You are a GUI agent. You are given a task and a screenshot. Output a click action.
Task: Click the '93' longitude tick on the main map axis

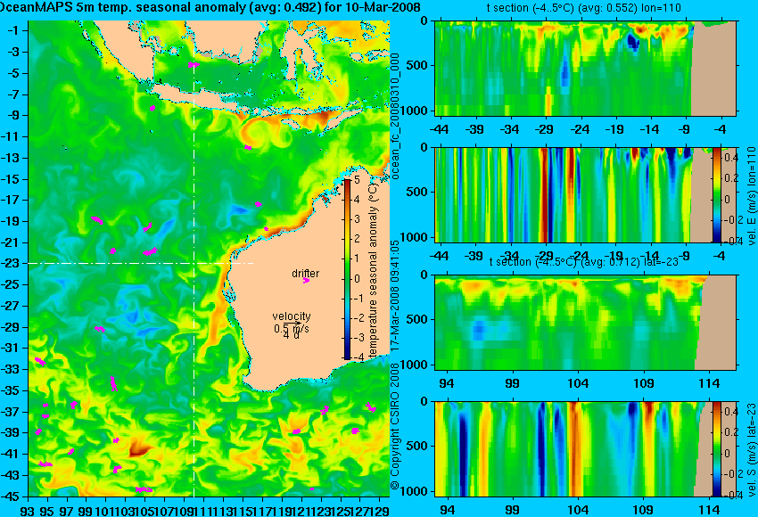point(28,511)
